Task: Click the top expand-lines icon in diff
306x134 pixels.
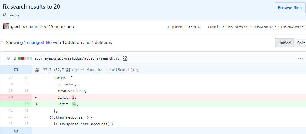Action: tap(16, 70)
